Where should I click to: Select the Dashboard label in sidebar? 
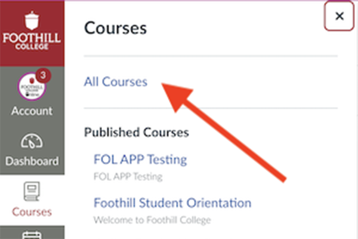pos(31,161)
